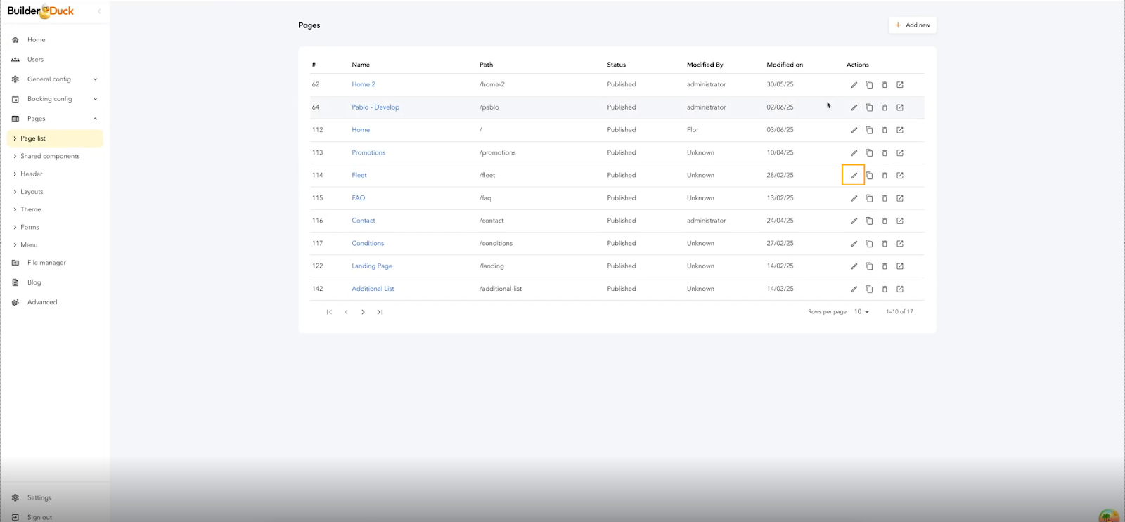The height and width of the screenshot is (522, 1125).
Task: Click the Add new button
Action: tap(912, 25)
